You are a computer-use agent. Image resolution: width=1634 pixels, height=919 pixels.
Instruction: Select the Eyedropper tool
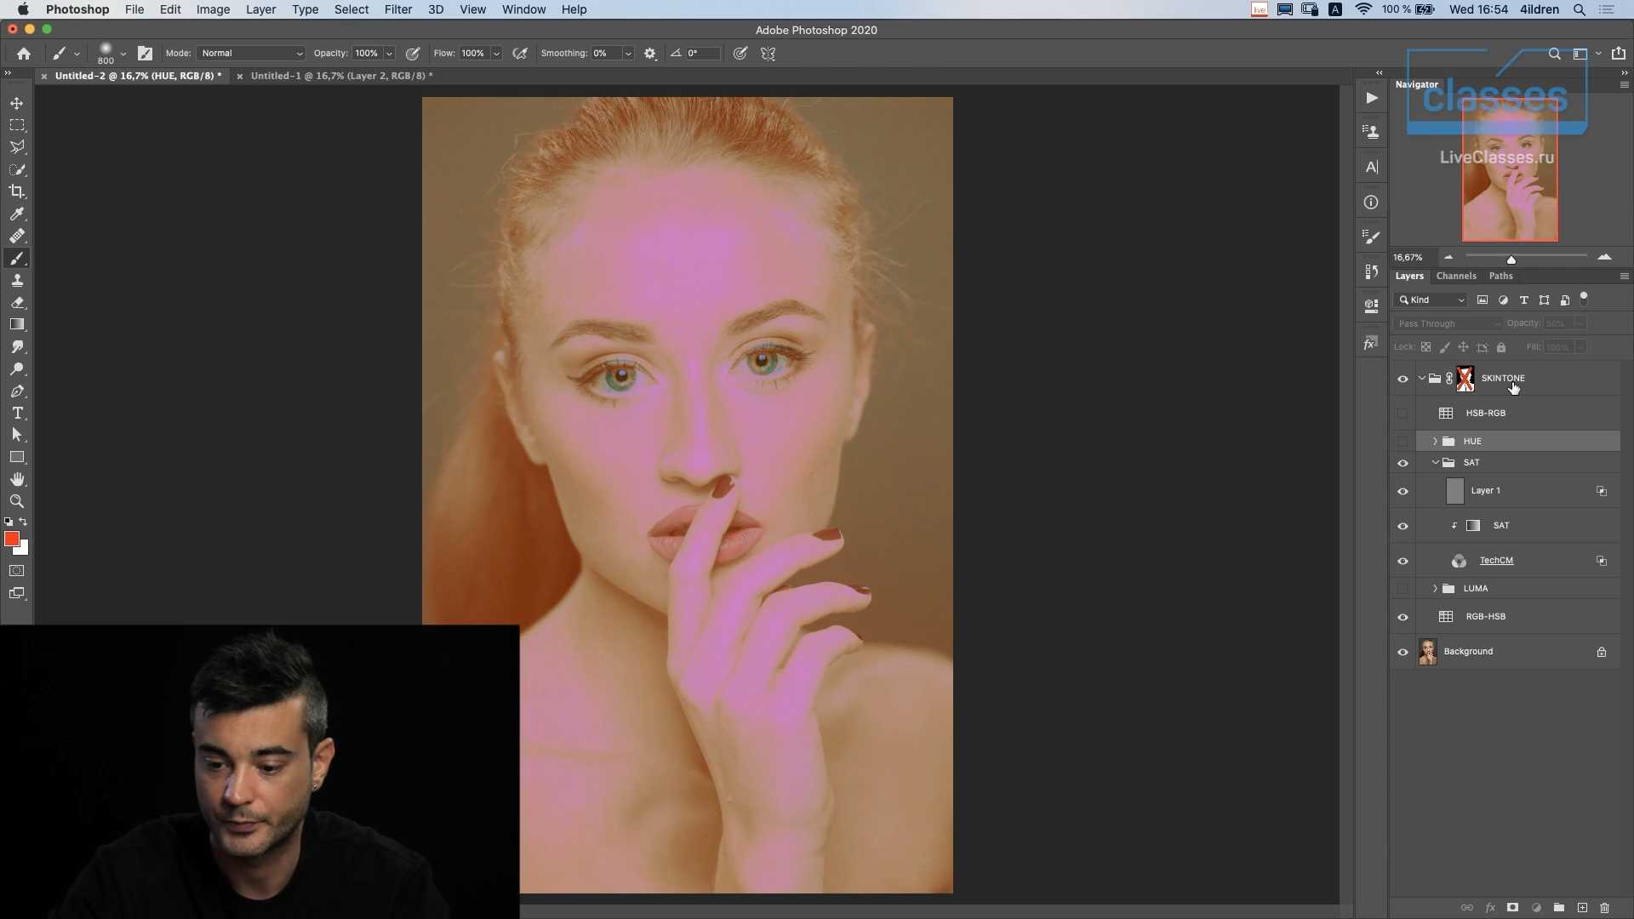[x=17, y=214]
